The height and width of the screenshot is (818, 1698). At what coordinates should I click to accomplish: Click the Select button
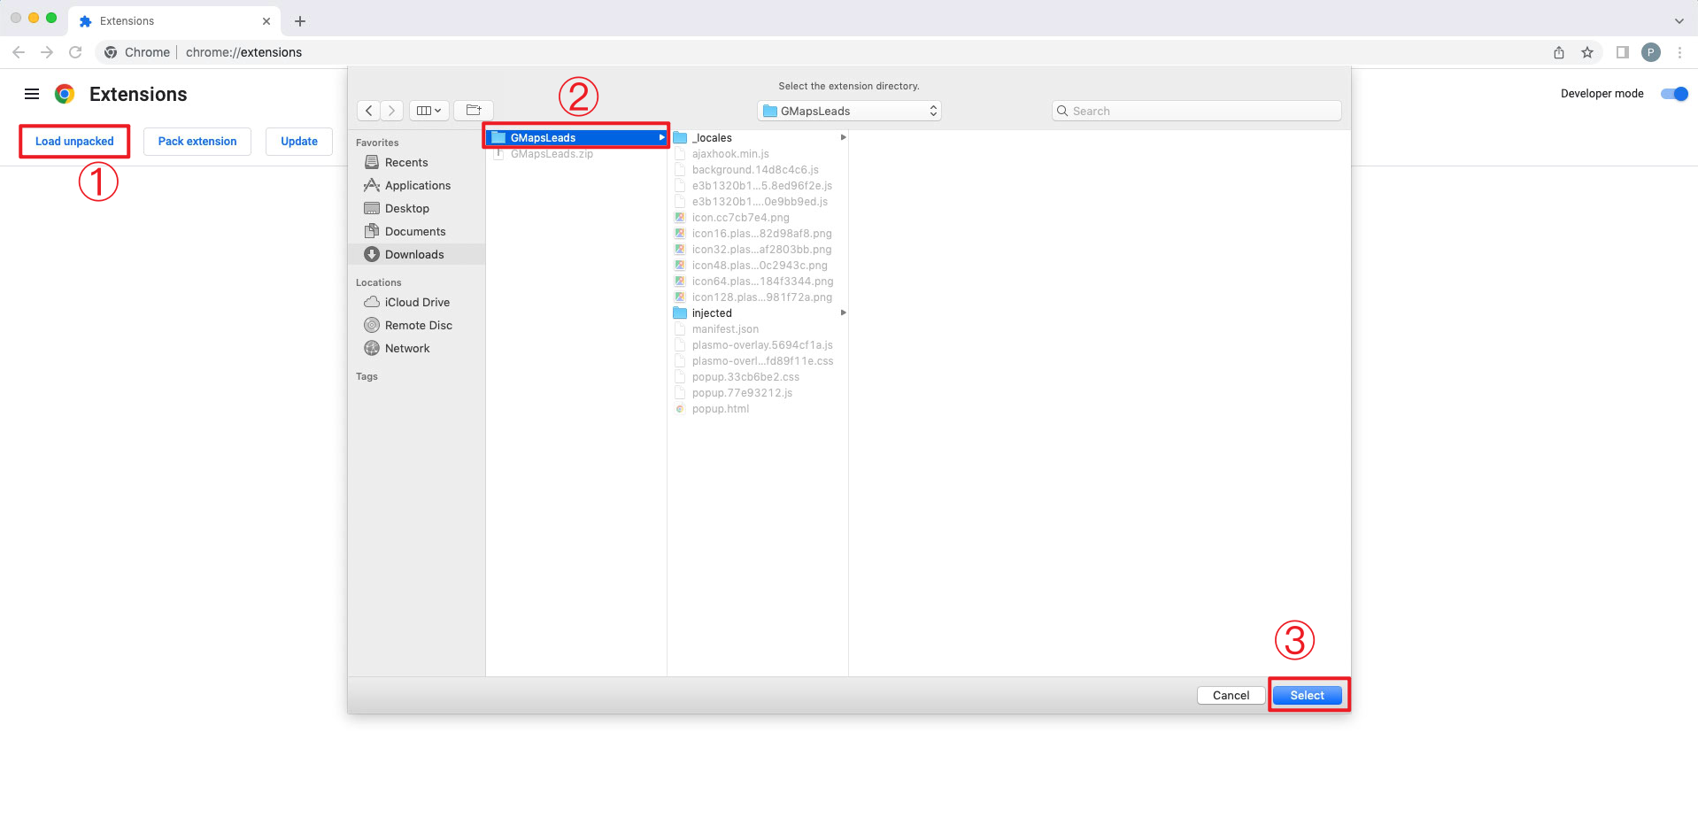1307,696
